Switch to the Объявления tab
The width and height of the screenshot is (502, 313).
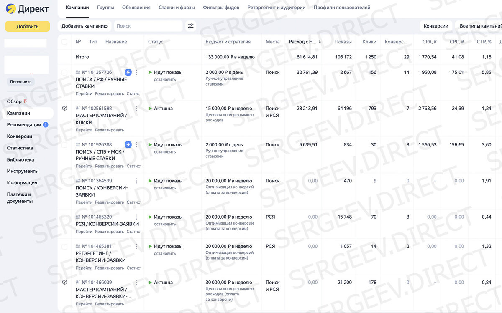[136, 8]
